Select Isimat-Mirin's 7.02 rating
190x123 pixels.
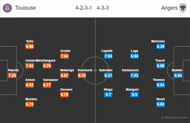click(29, 66)
